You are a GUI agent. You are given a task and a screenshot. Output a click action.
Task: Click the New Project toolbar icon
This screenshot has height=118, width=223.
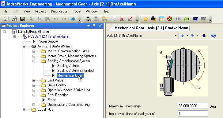point(6,19)
